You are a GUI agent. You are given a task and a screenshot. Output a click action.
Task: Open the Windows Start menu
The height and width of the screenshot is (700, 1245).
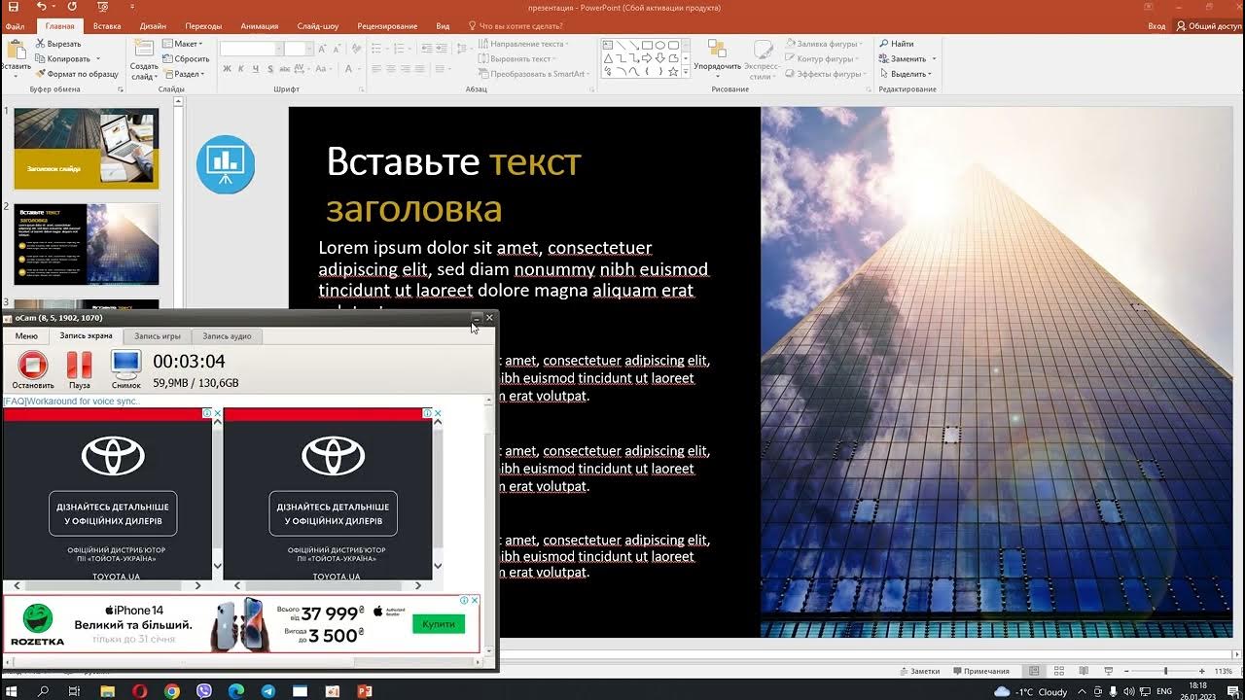(13, 691)
